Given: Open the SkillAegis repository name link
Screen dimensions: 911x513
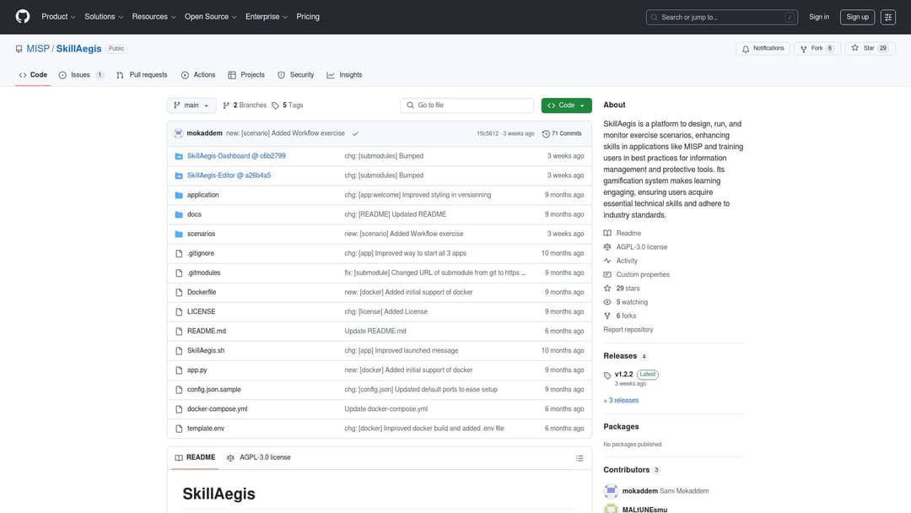Looking at the screenshot, I should 79,49.
